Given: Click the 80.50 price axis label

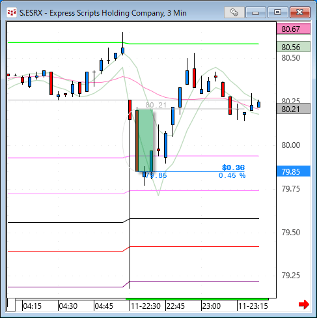Looking at the screenshot, I should tap(291, 58).
